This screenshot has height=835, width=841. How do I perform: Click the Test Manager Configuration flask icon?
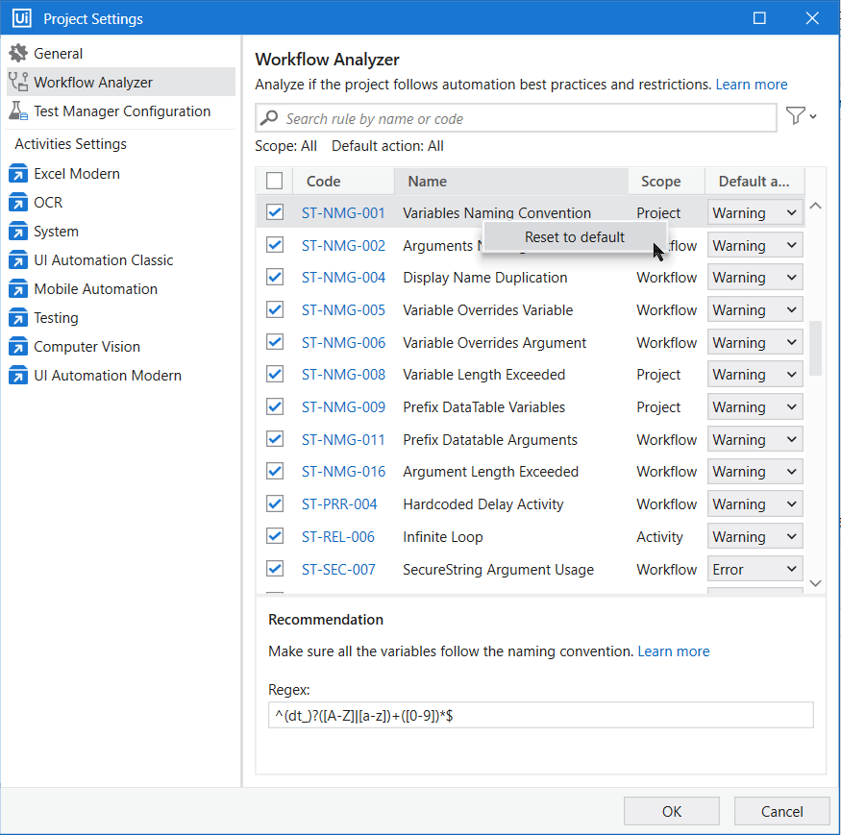coord(18,111)
